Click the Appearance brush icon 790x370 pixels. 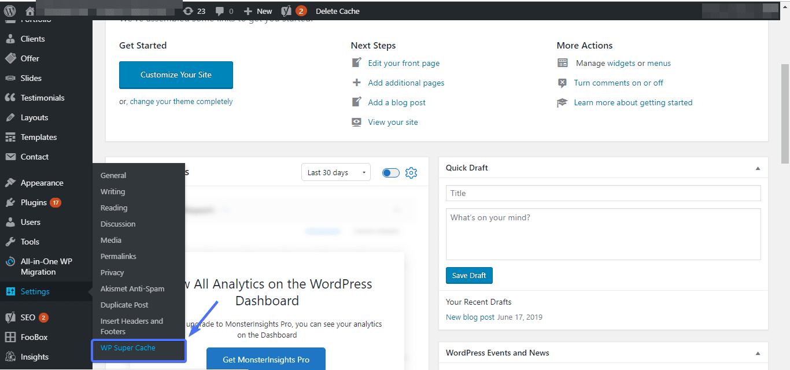[10, 183]
